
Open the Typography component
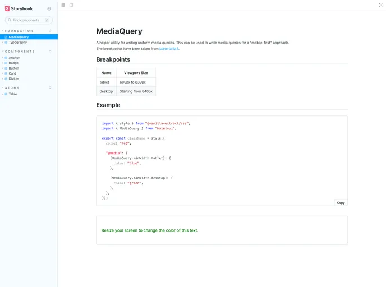click(x=18, y=42)
